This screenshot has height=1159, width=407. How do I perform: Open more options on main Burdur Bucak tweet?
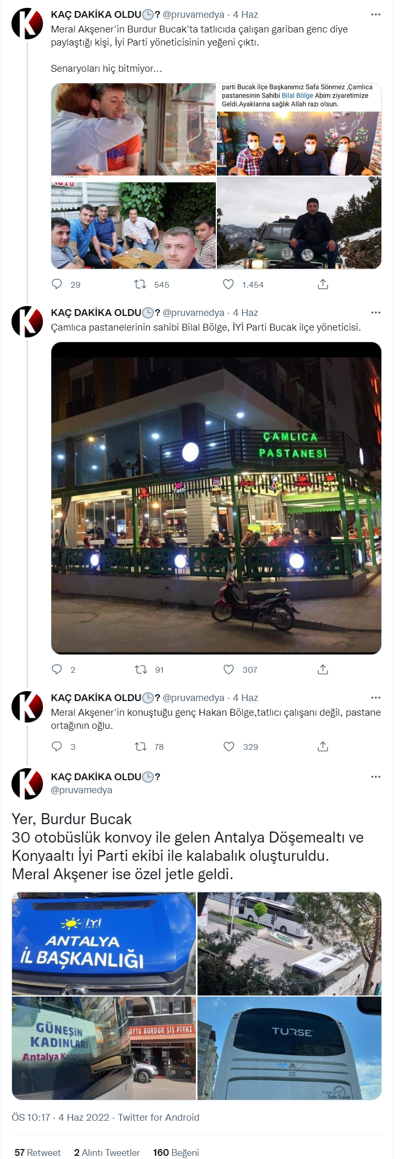pyautogui.click(x=376, y=777)
